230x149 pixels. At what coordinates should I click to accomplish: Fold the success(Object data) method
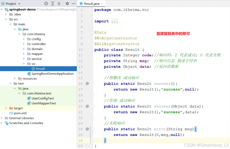tap(93, 106)
